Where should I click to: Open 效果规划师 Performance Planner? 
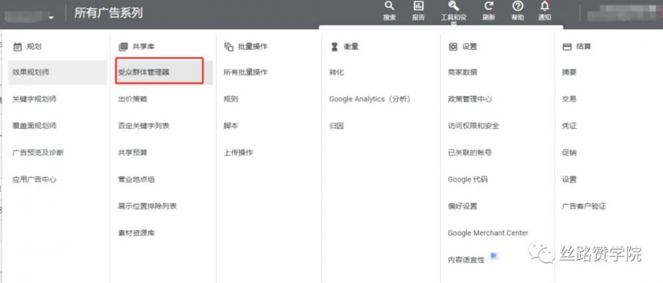tap(58, 72)
